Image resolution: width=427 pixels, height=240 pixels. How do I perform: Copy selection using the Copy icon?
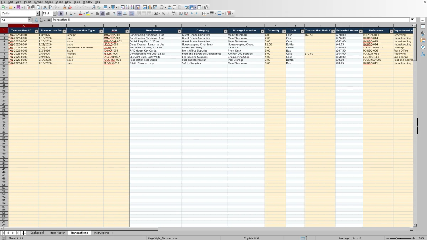[x=50, y=7]
